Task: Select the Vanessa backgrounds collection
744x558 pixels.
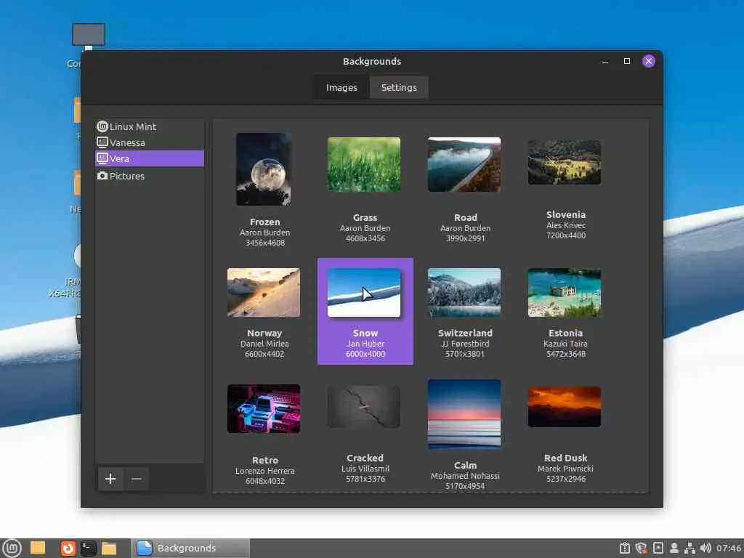Action: click(x=150, y=142)
